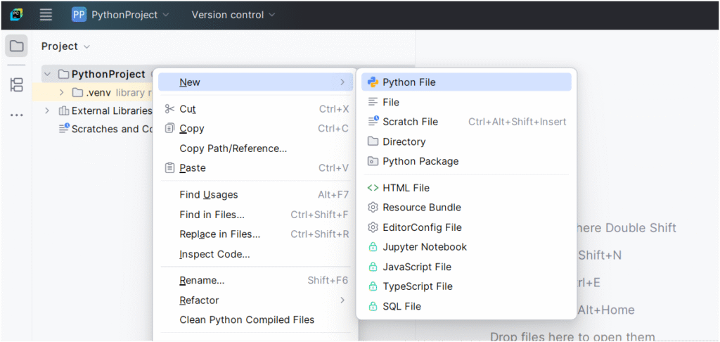Click the PP project badge icon
Image resolution: width=720 pixels, height=342 pixels.
point(79,15)
